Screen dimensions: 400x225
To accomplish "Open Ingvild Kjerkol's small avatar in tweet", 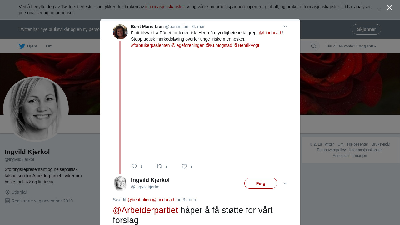I will tap(120, 183).
